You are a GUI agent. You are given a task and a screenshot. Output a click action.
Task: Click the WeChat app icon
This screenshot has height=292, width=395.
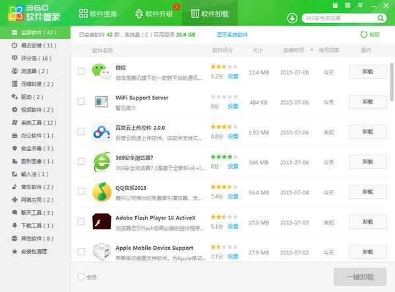pos(102,71)
